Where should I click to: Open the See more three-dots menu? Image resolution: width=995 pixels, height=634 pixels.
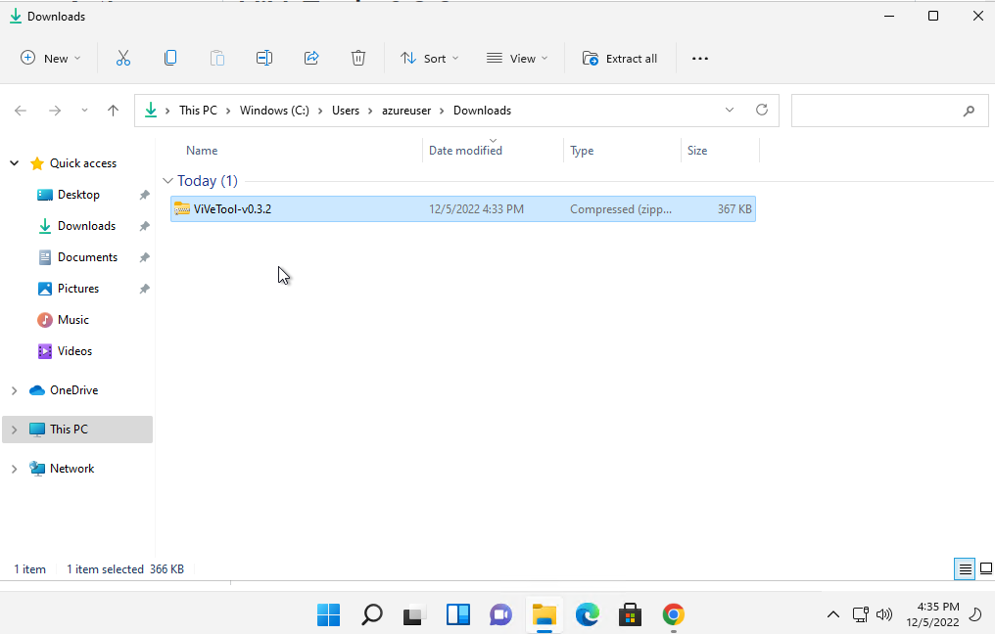coord(700,59)
